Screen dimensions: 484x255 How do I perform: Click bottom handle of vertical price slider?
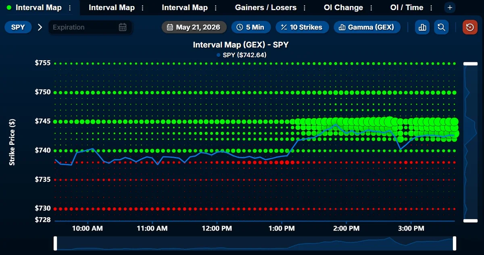[470, 221]
